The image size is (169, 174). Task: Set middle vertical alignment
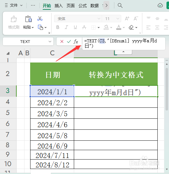[x=157, y=19]
